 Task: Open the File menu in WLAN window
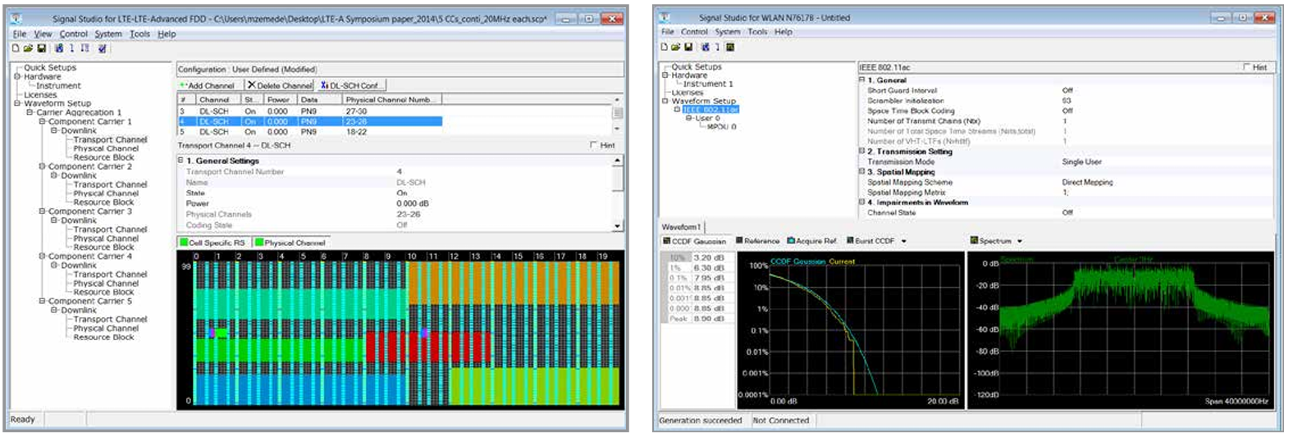668,32
